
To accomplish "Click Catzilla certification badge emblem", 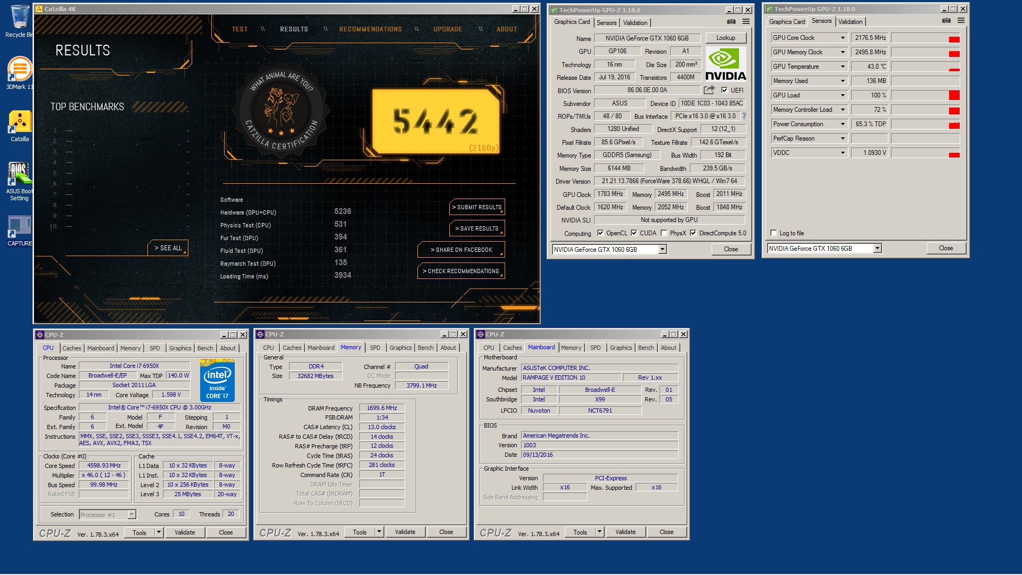I will pyautogui.click(x=282, y=111).
